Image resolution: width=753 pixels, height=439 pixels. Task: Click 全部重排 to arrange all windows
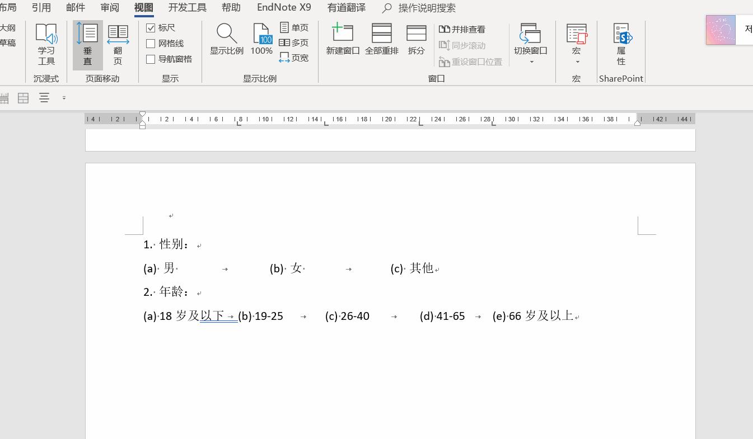(381, 38)
